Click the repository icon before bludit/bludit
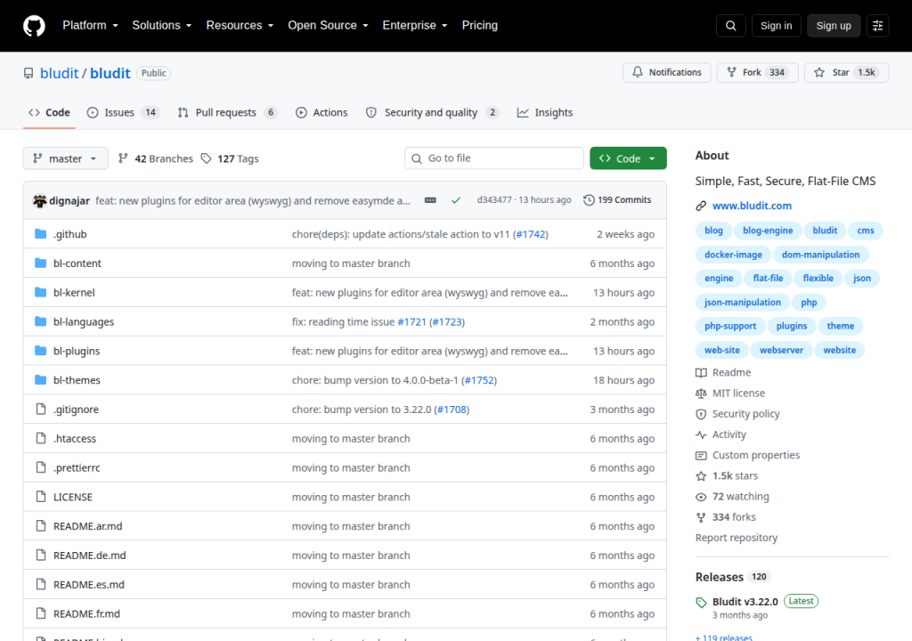Screen dimensions: 912x641 (28, 73)
